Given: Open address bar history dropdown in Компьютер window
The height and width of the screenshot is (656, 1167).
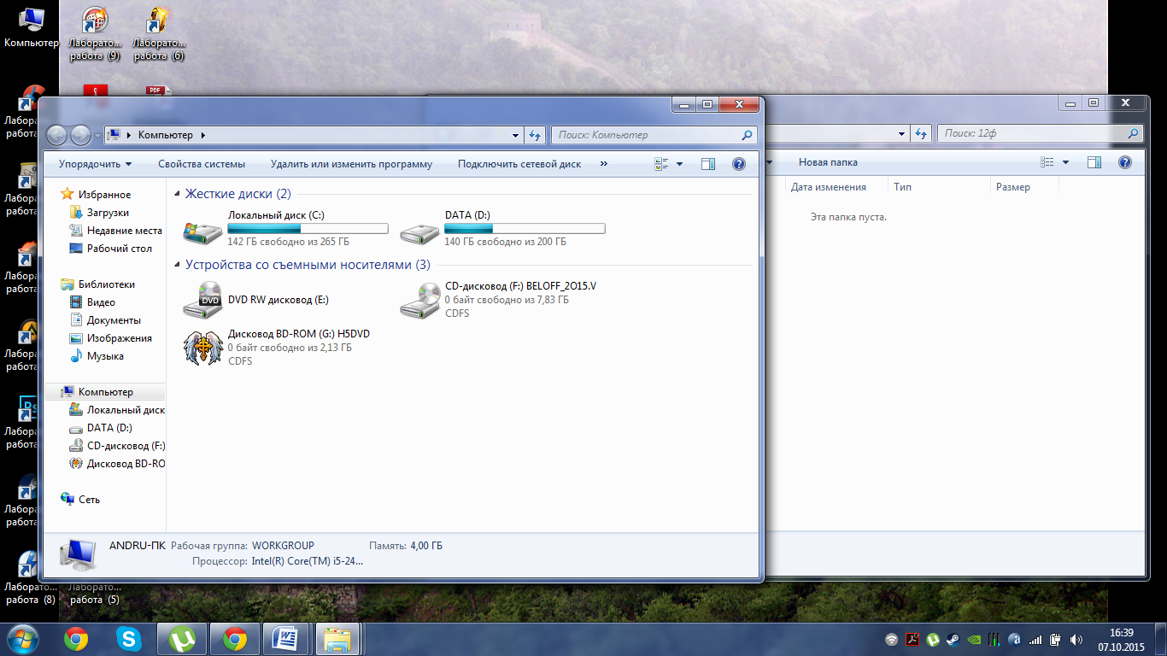Looking at the screenshot, I should coord(515,135).
